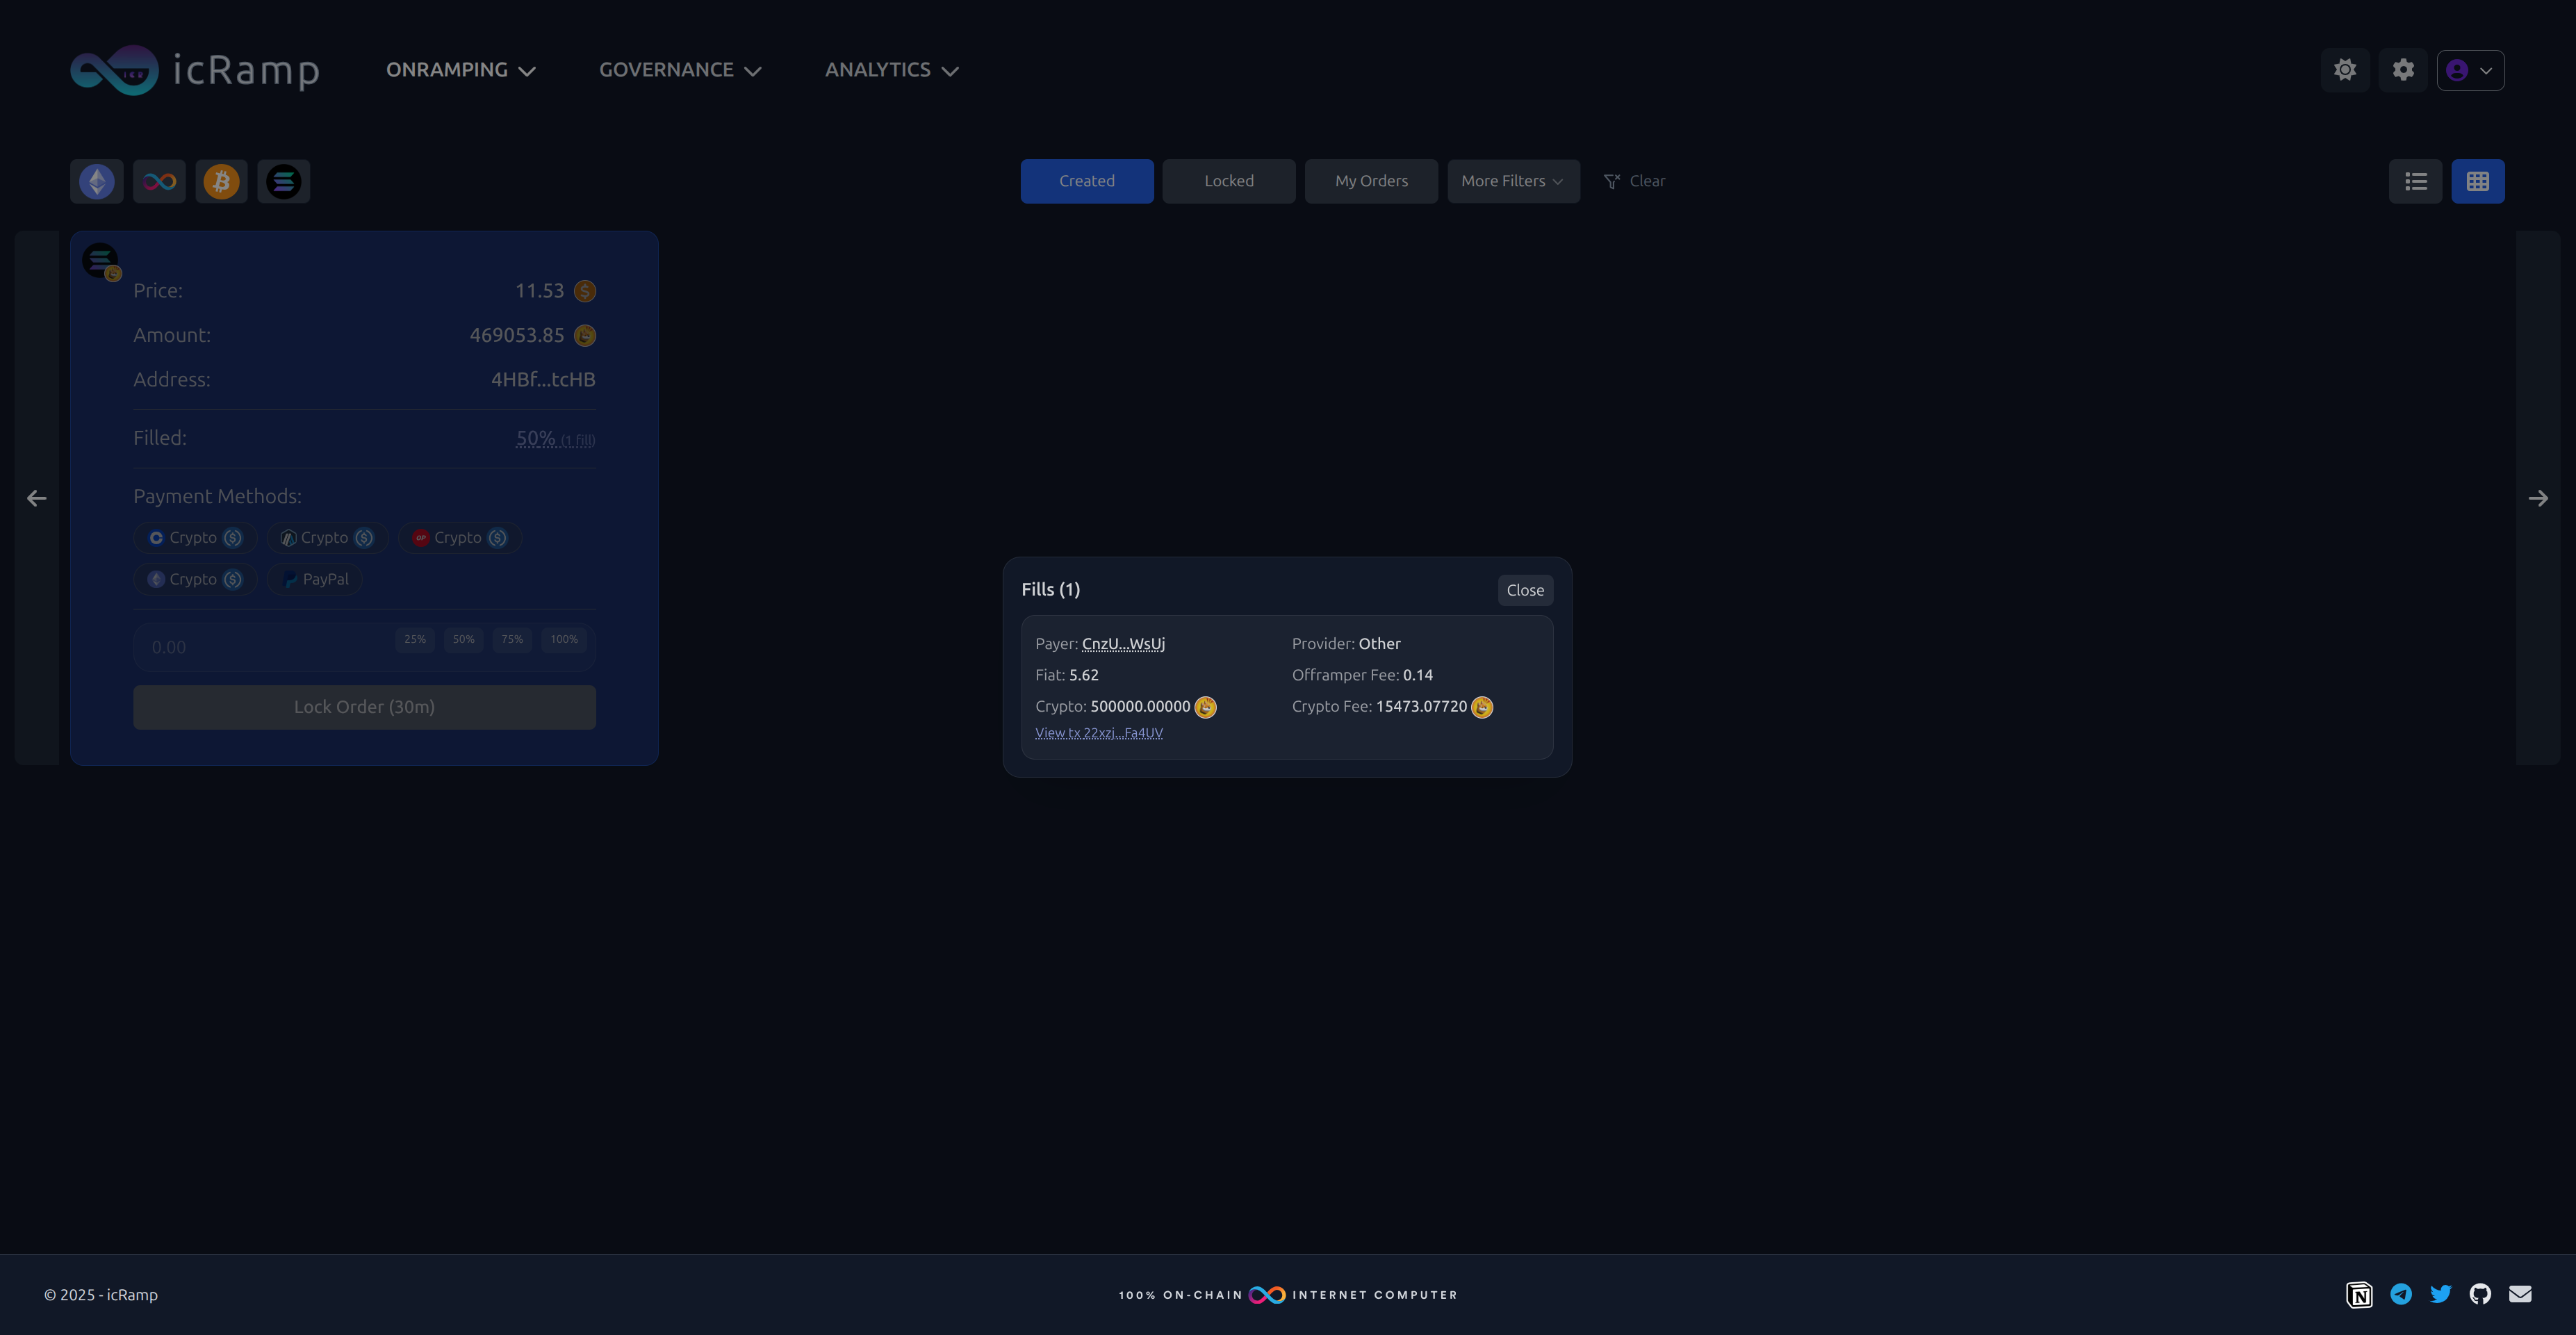This screenshot has width=2576, height=1335.
Task: Open the ANALYTICS navigation menu
Action: pyautogui.click(x=890, y=69)
